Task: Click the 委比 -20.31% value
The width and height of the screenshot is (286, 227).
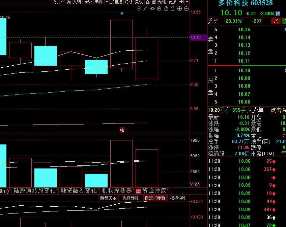Action: click(x=233, y=21)
